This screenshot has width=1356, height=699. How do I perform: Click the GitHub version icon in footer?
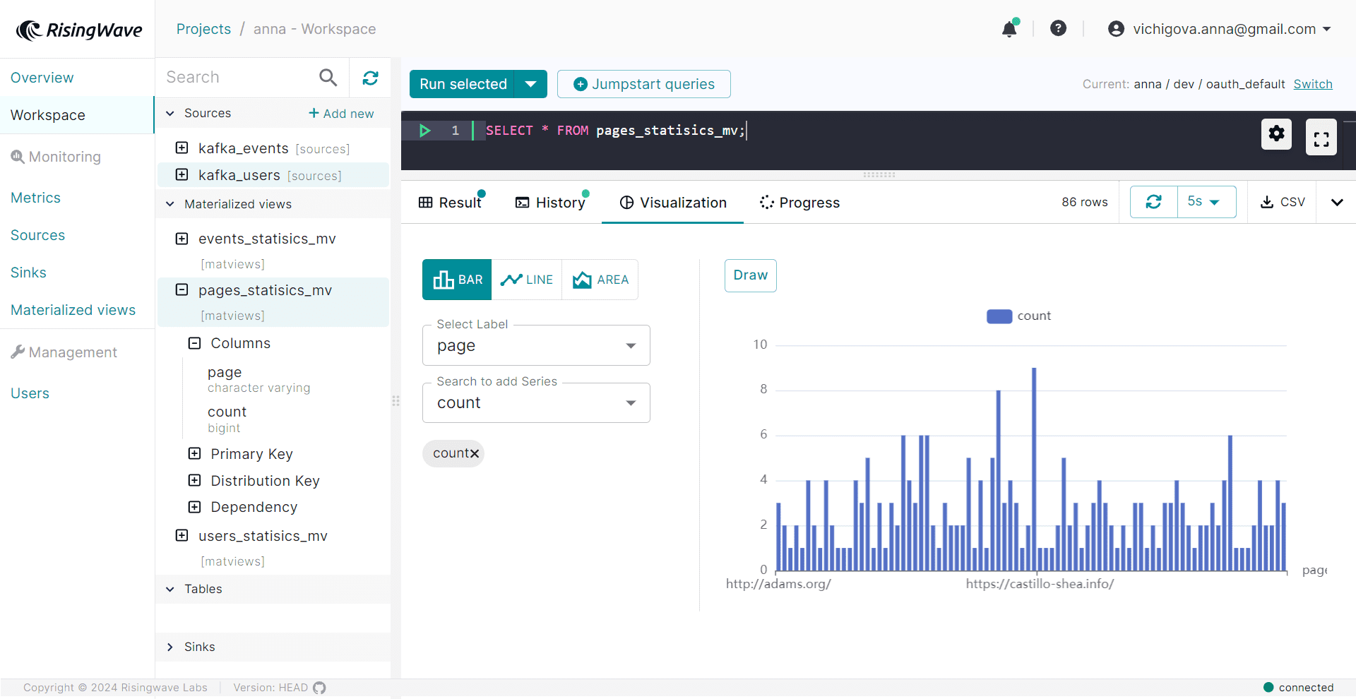click(319, 688)
